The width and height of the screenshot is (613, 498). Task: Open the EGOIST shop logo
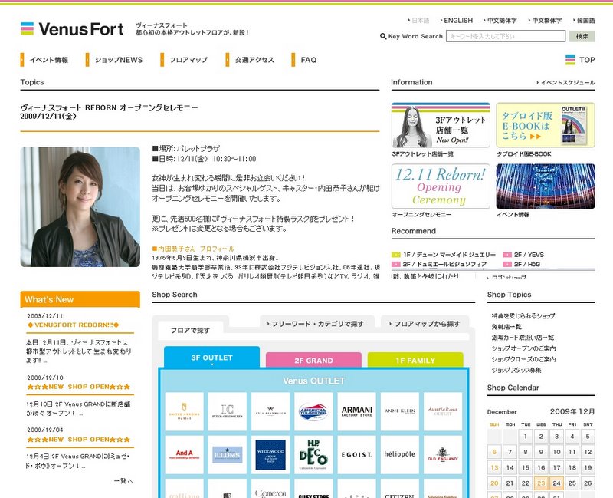pyautogui.click(x=356, y=454)
